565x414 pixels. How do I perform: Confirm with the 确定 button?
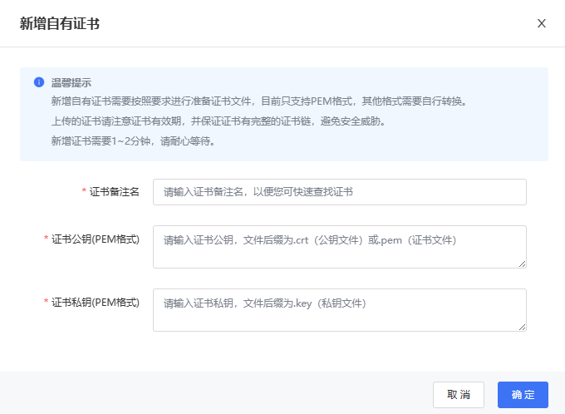pyautogui.click(x=523, y=395)
